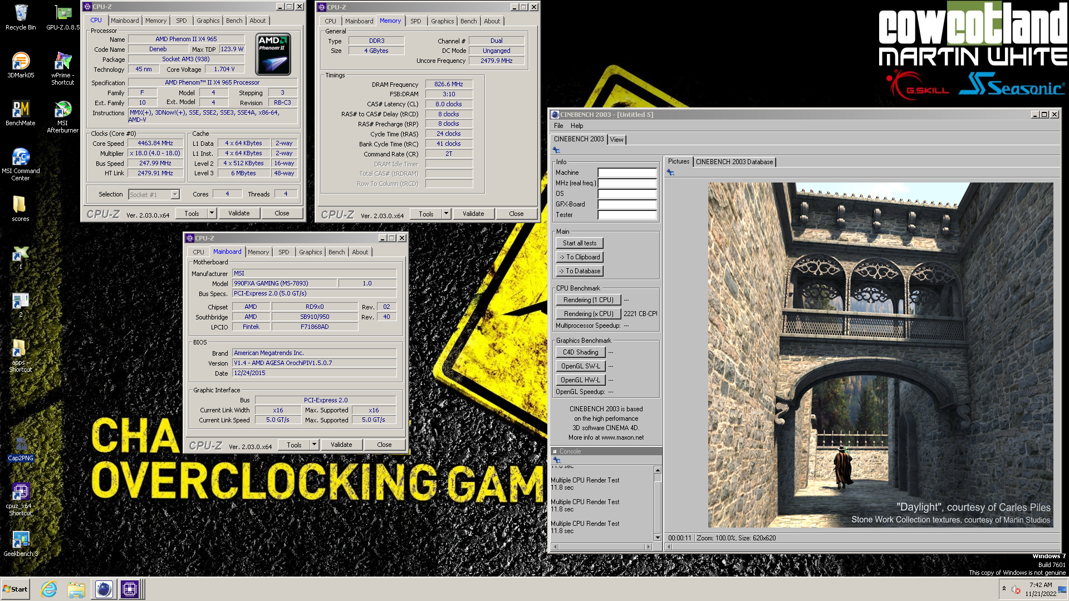
Task: Open the cpuz_x64 shortcut icon
Action: coord(21,499)
